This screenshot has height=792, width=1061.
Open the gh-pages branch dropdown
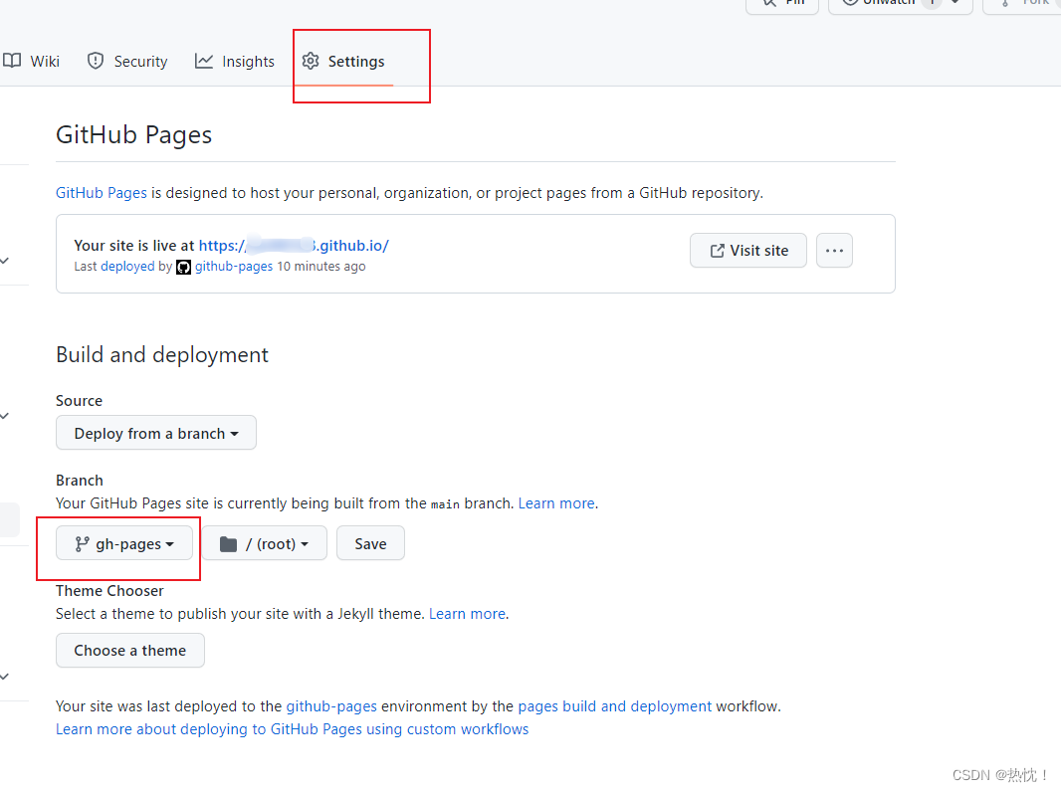coord(124,544)
